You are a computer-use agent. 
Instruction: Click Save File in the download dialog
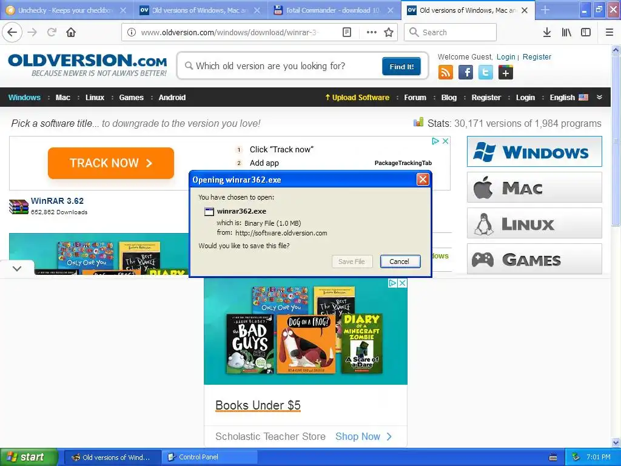352,261
